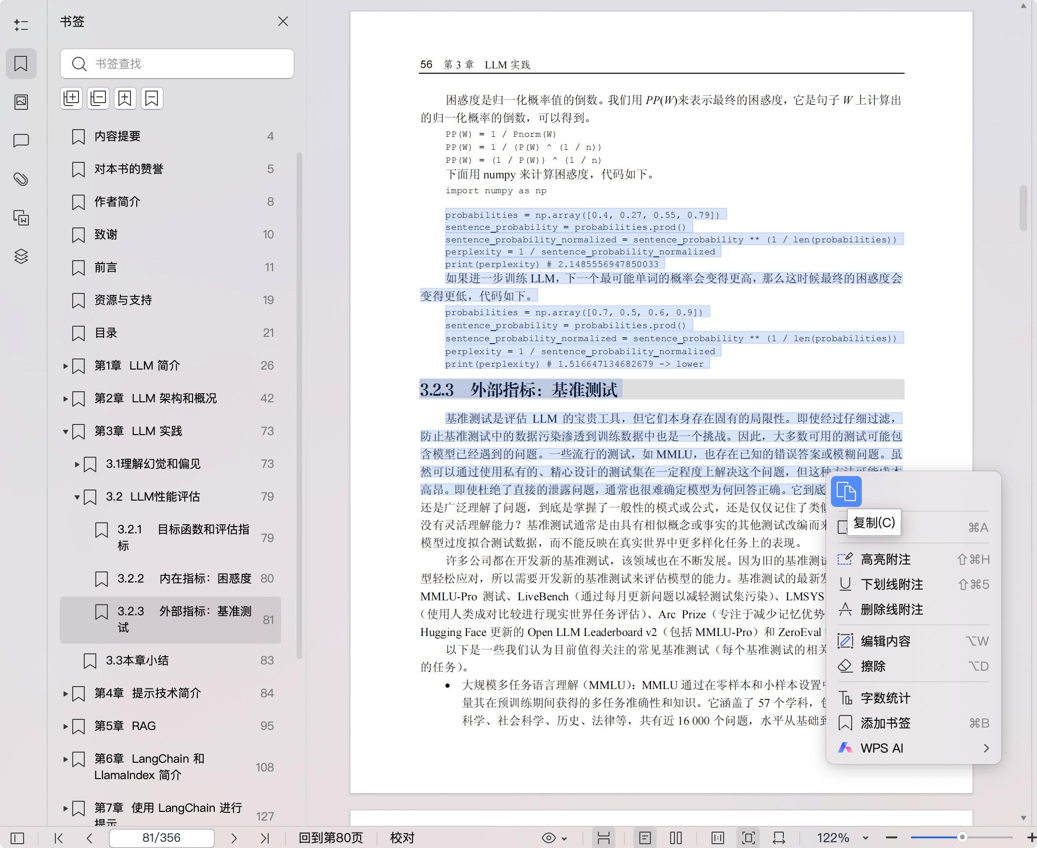Screen dimensions: 1037x848
Task: Toggle fit width view icon
Action: click(779, 838)
